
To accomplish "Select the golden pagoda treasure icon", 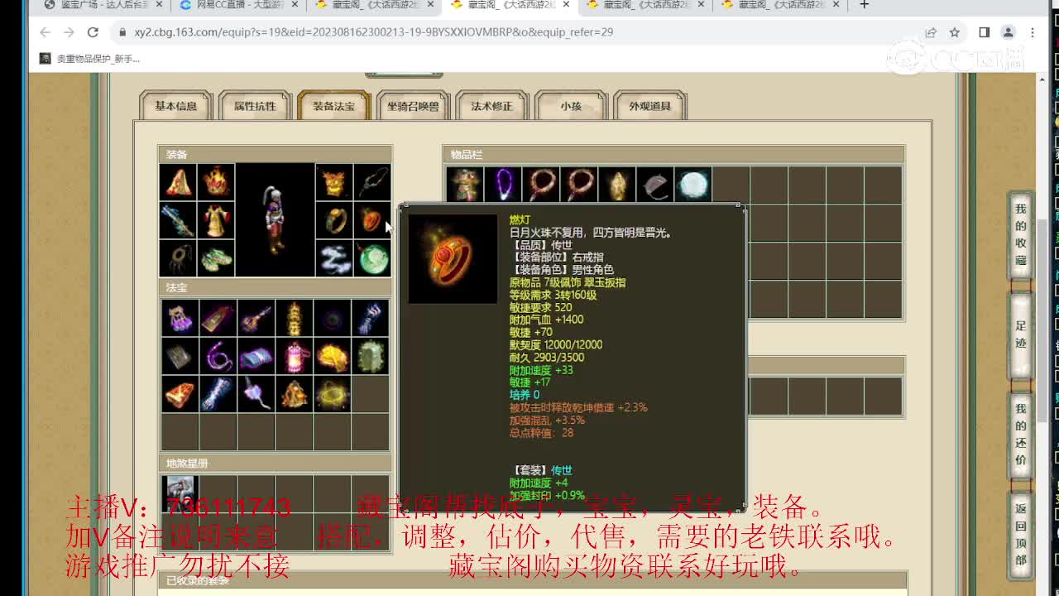I will pos(294,318).
